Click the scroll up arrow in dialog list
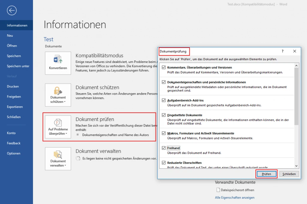 pos(296,66)
